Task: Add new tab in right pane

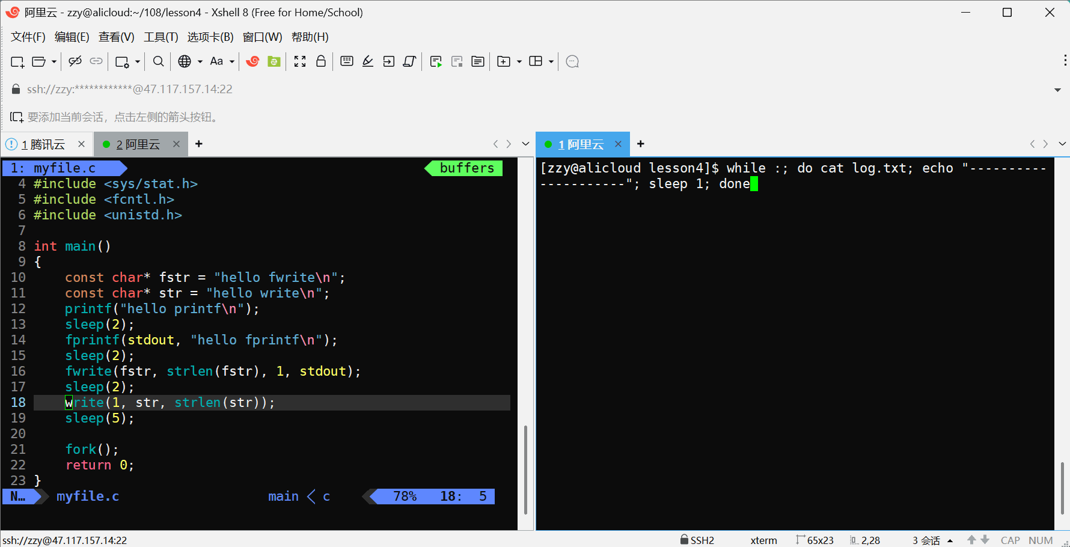Action: 641,144
